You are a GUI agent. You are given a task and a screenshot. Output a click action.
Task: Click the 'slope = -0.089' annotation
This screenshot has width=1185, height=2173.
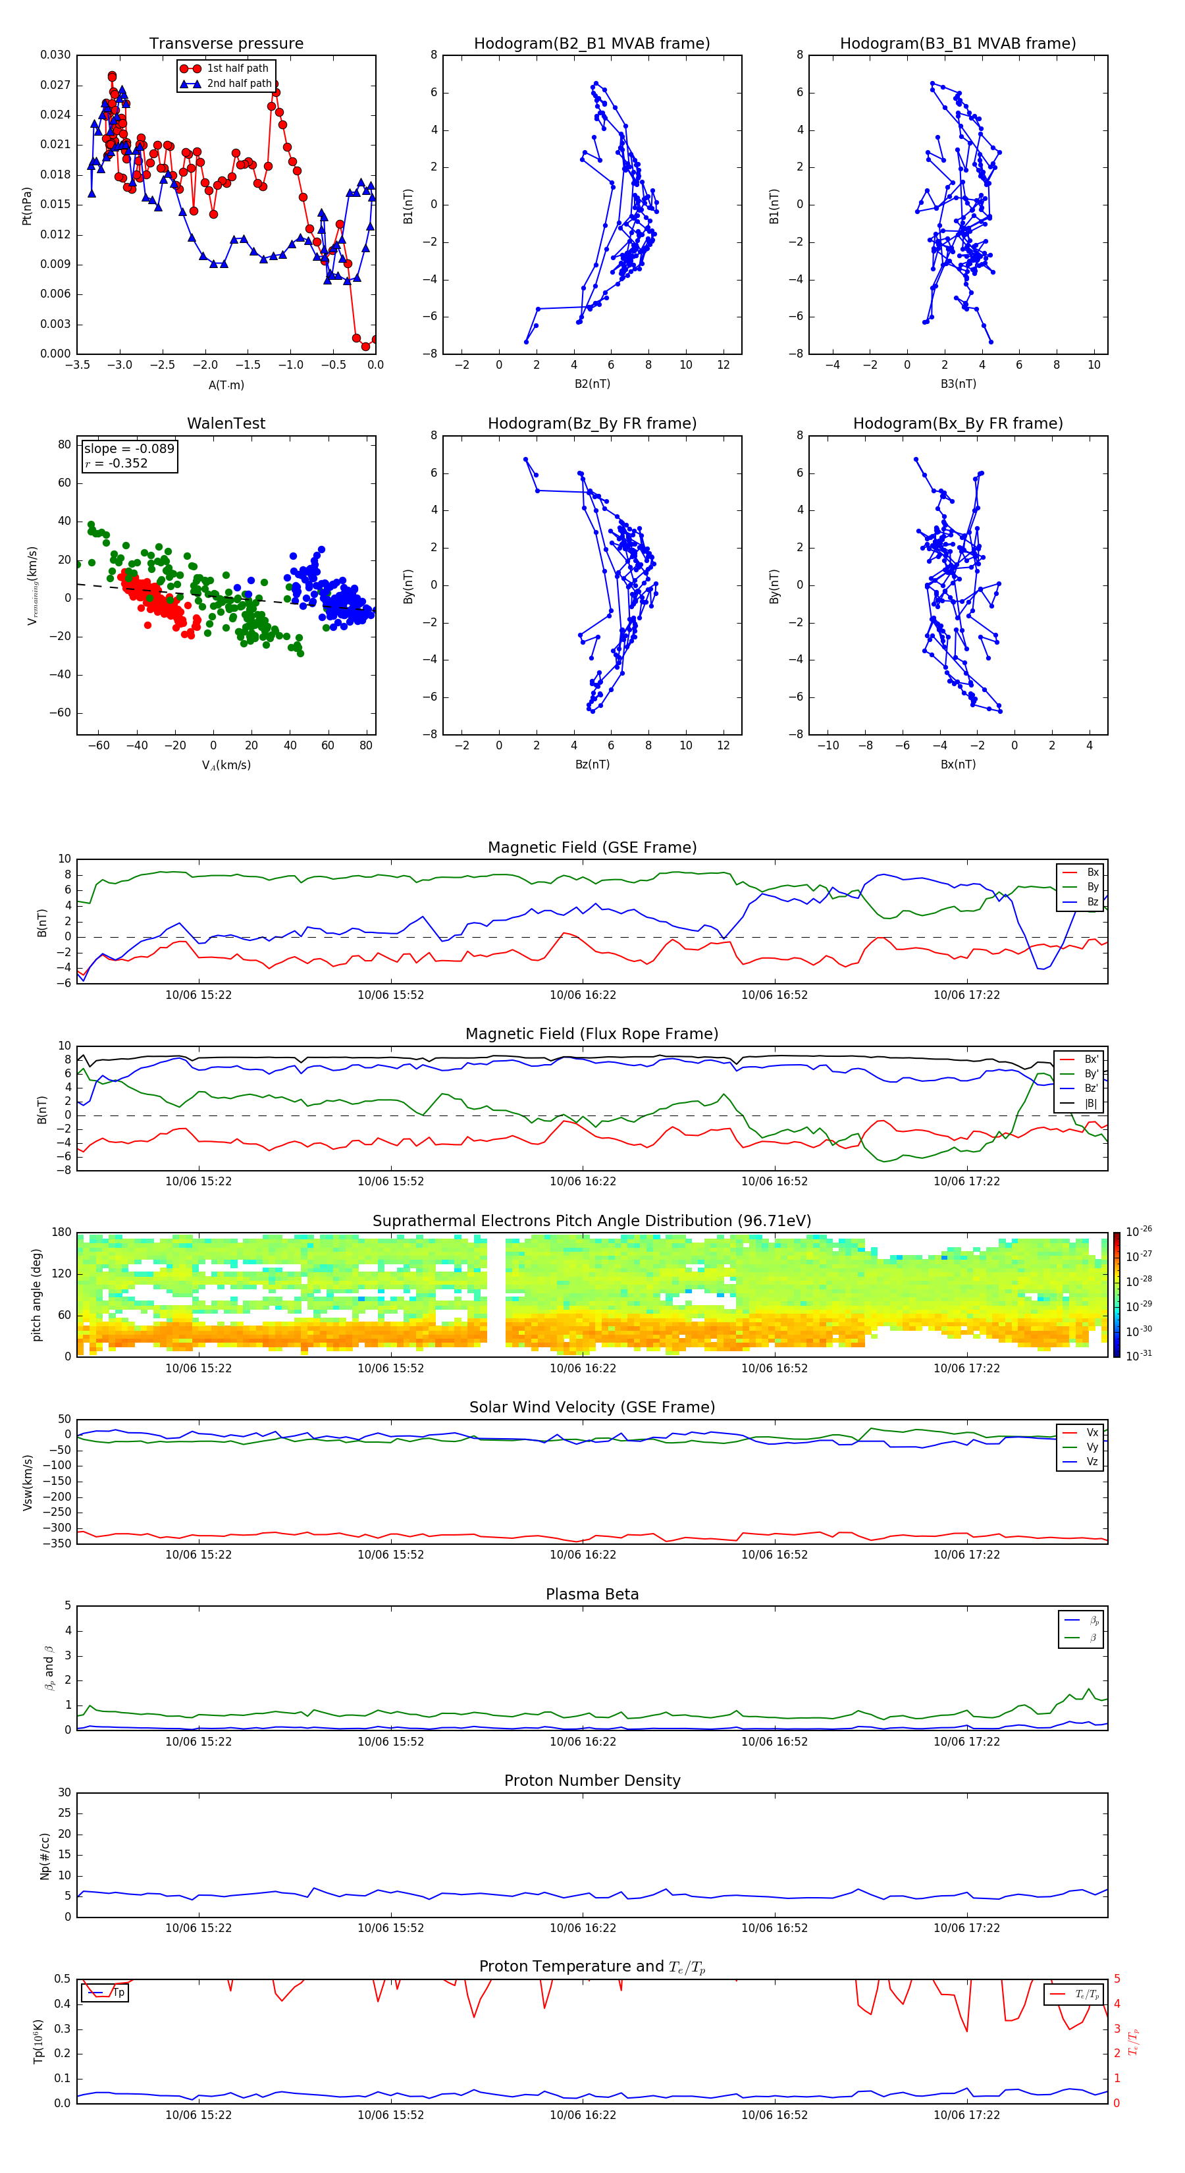(x=129, y=449)
